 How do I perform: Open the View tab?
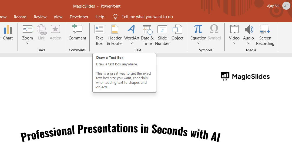point(58,17)
